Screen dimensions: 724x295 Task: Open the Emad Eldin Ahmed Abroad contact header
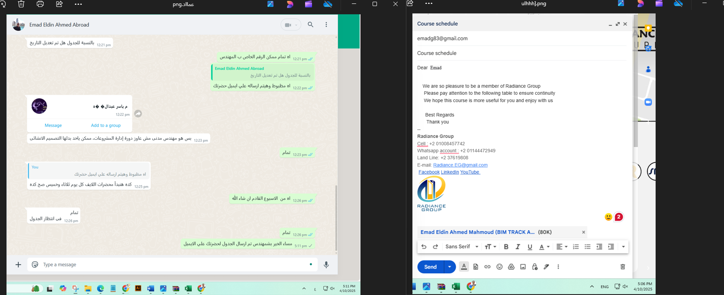pyautogui.click(x=59, y=25)
